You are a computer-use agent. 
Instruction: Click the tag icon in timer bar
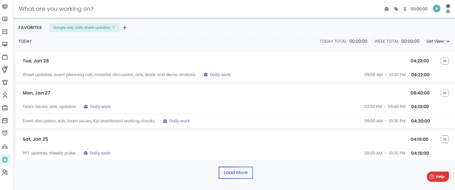tap(396, 9)
